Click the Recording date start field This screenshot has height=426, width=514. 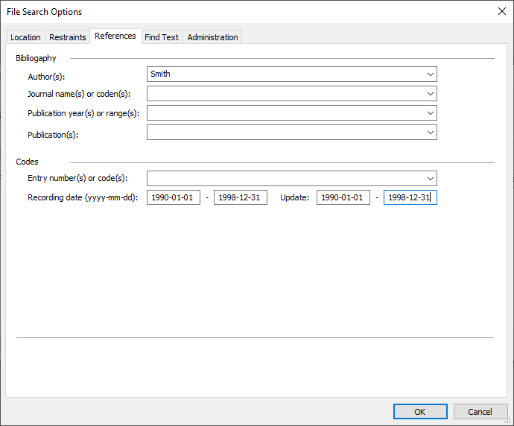point(174,198)
